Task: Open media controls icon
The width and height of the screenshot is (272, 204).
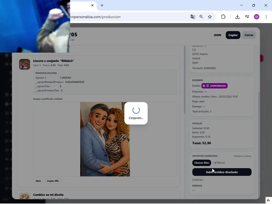Action: pyautogui.click(x=247, y=17)
